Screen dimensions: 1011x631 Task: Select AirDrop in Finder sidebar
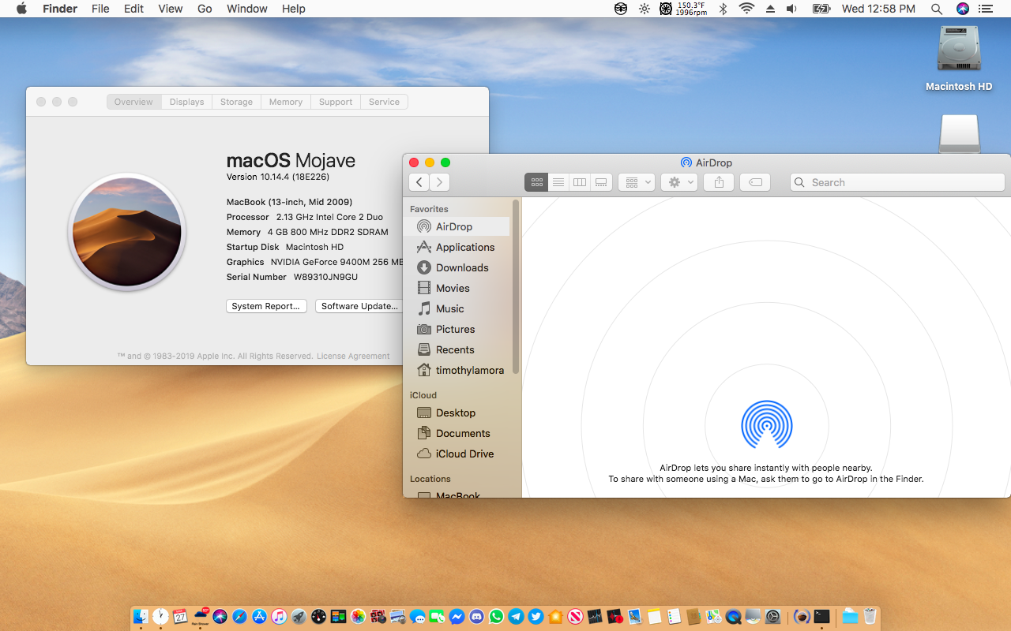coord(457,226)
